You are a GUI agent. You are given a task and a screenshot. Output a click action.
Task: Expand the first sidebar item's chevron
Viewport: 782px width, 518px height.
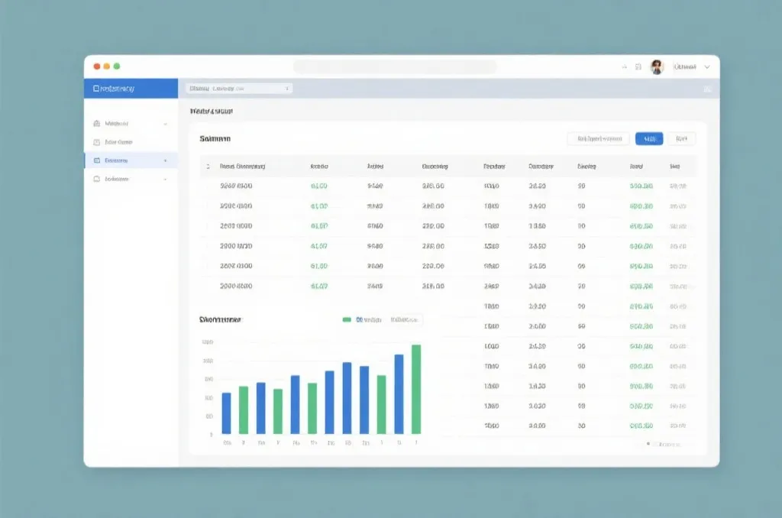pos(165,124)
